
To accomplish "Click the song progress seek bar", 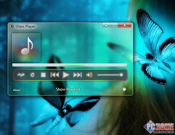I will click(x=70, y=65).
